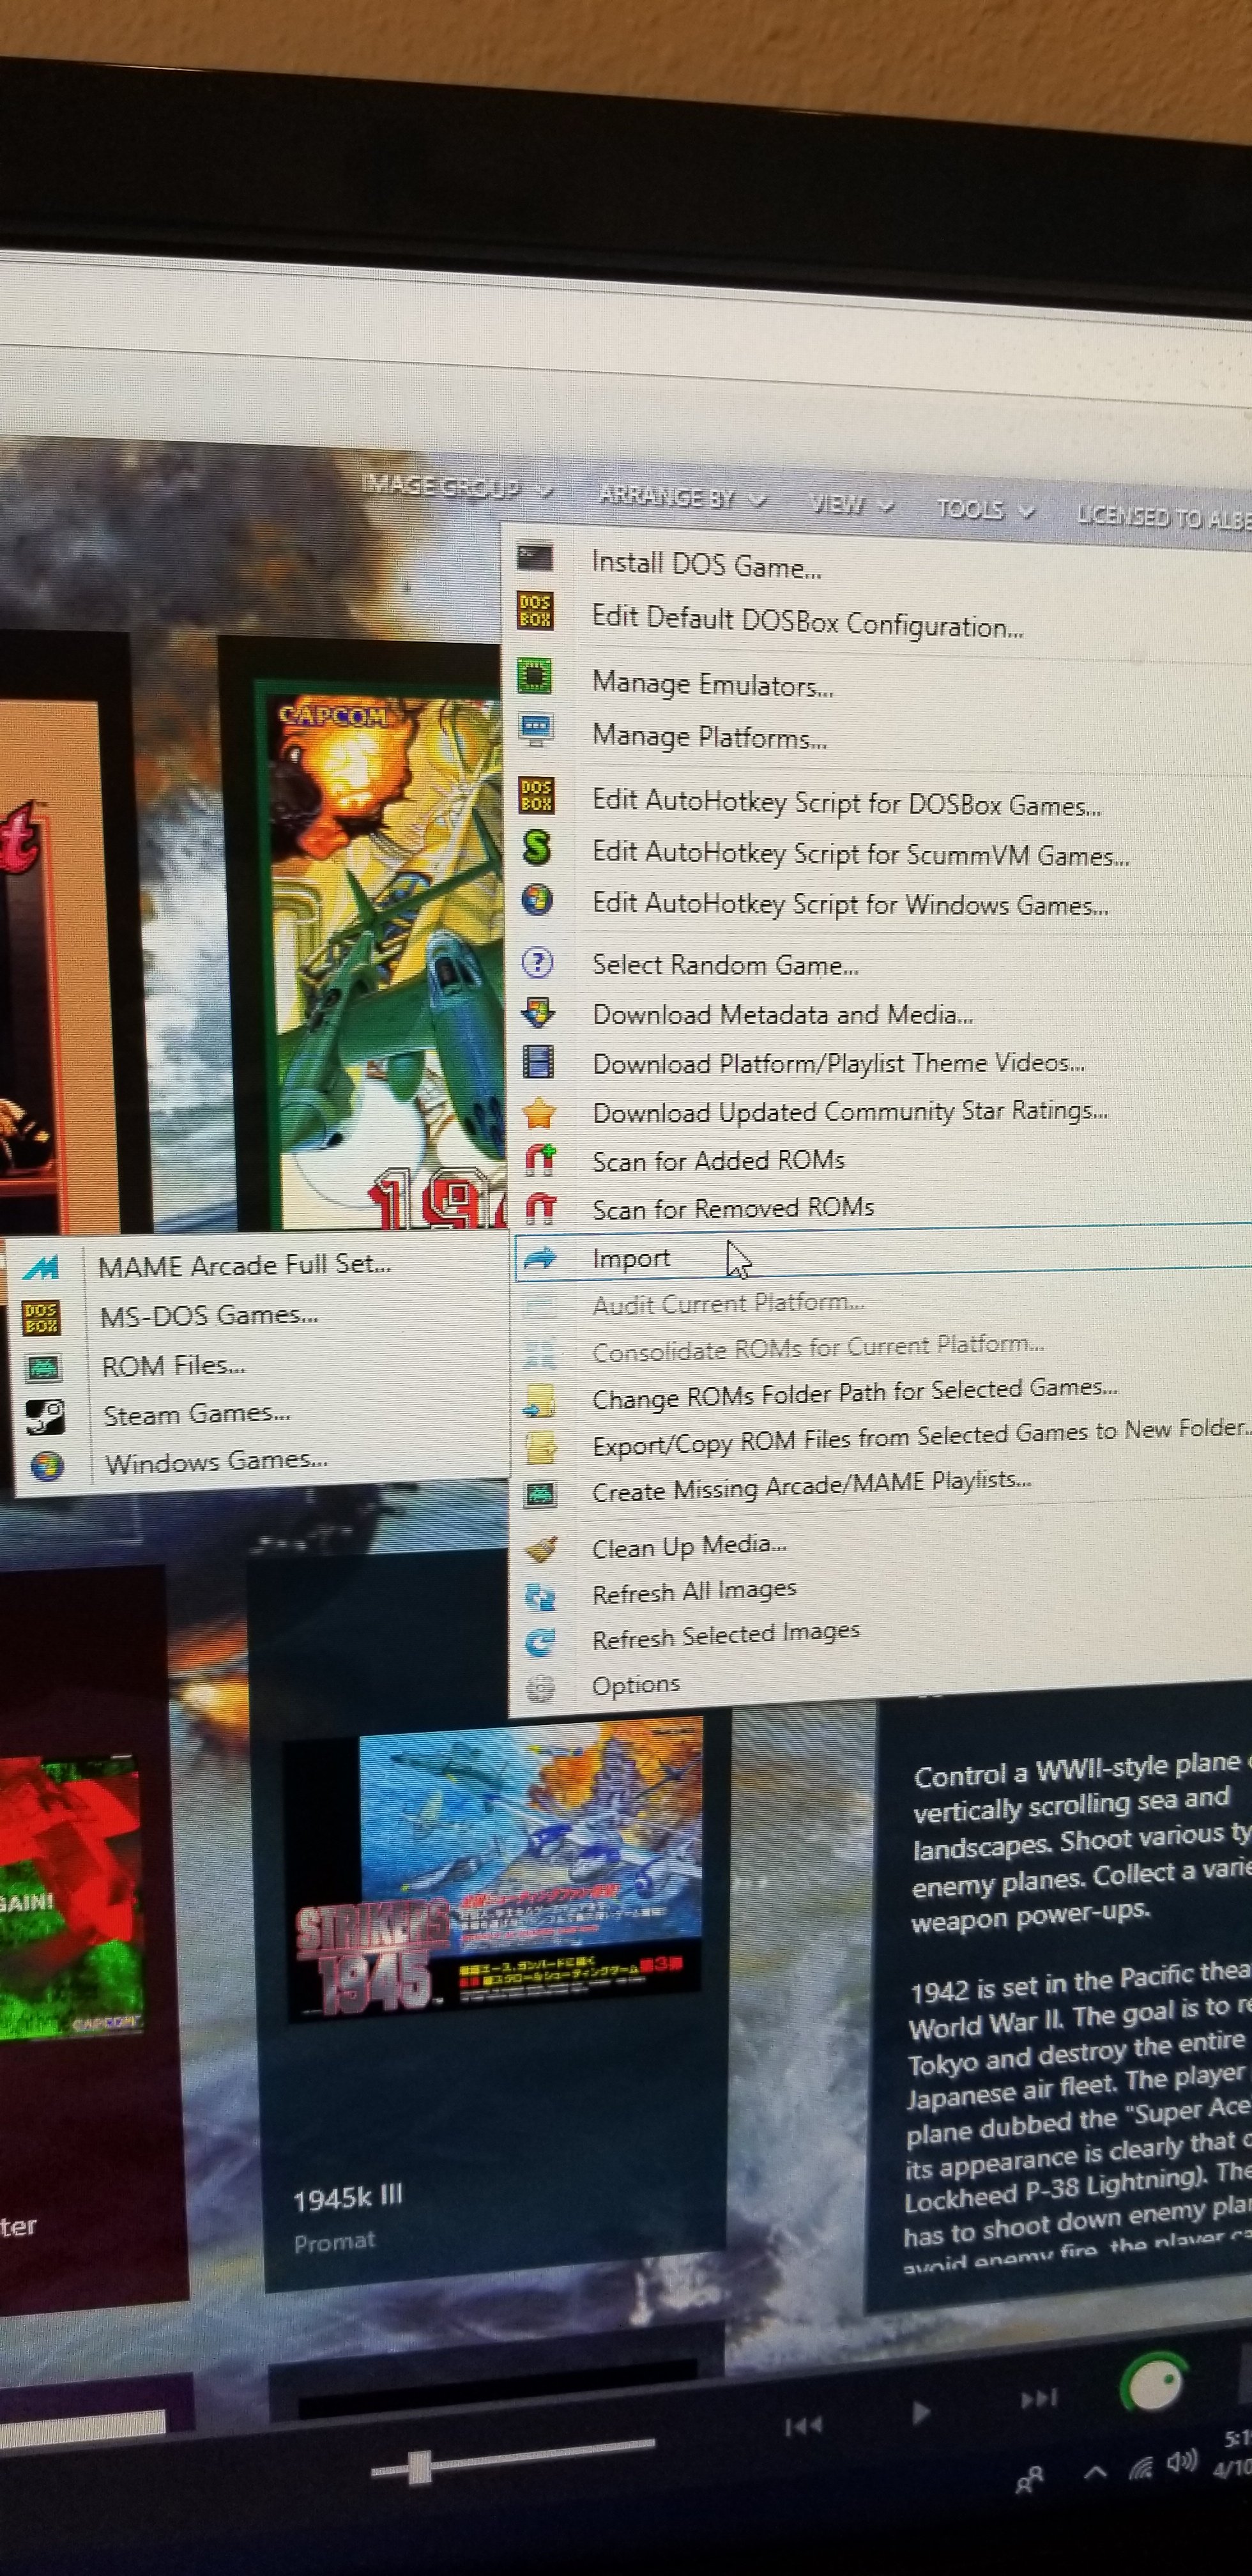
Task: Click the previous track playback button
Action: point(803,2425)
